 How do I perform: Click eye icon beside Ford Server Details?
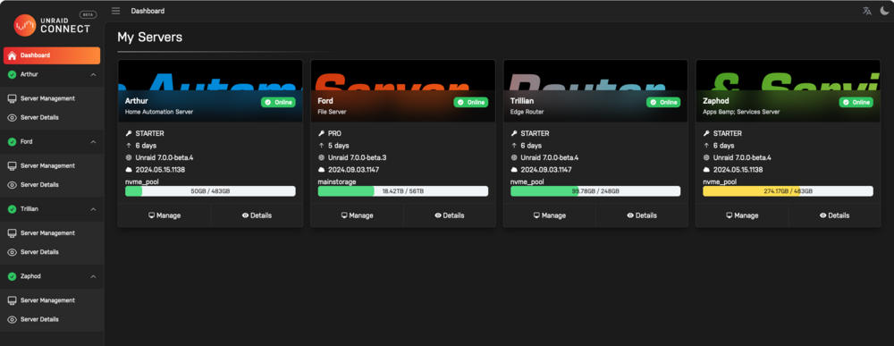pos(12,185)
